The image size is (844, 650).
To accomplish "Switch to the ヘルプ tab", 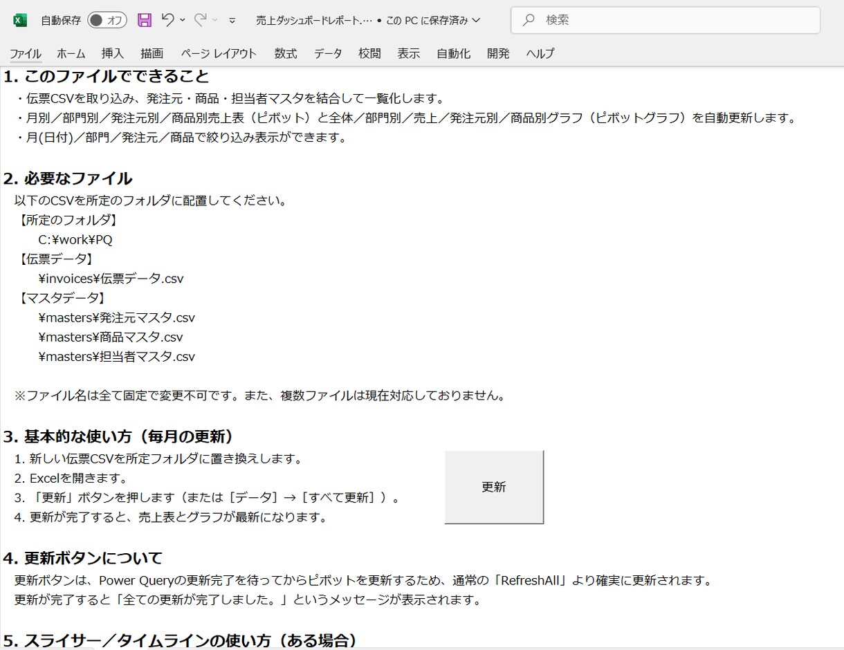I will [540, 53].
